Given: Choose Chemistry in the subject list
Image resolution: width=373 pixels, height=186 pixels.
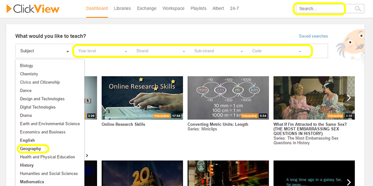Looking at the screenshot, I should [x=29, y=74].
